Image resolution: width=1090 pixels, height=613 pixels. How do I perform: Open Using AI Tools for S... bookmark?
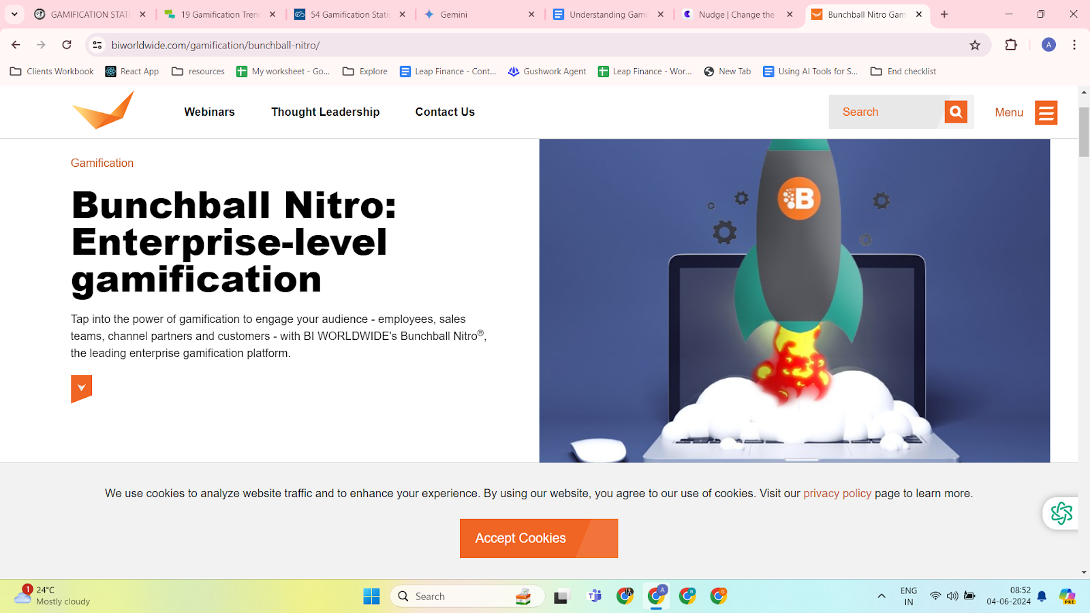click(811, 71)
